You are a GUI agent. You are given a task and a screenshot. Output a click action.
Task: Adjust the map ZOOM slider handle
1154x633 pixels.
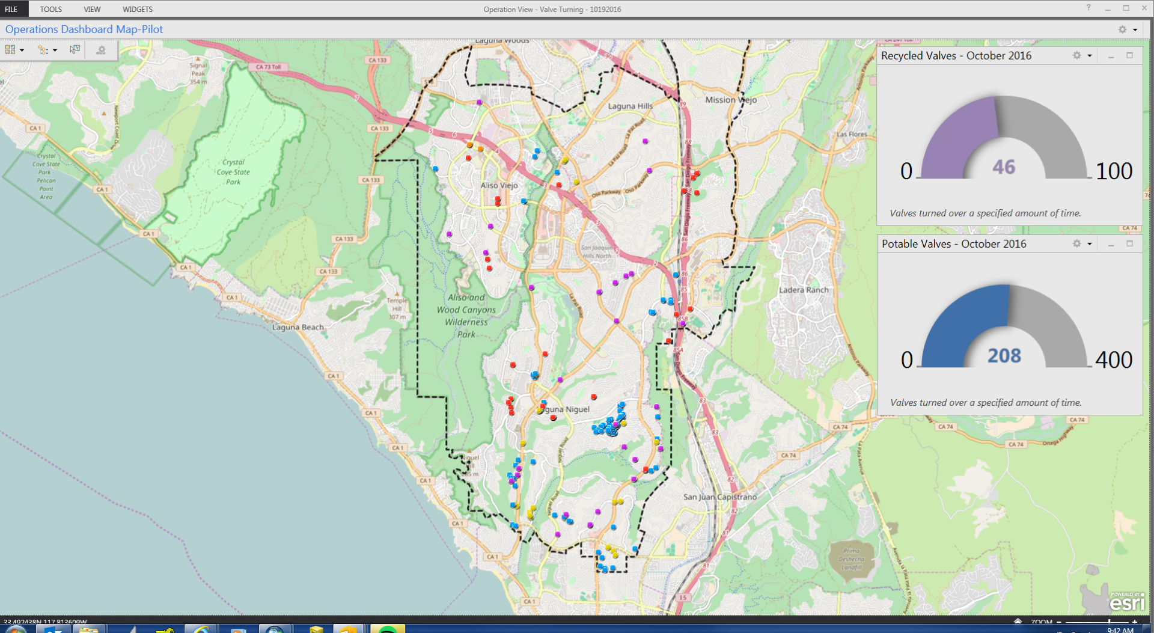click(x=1109, y=622)
